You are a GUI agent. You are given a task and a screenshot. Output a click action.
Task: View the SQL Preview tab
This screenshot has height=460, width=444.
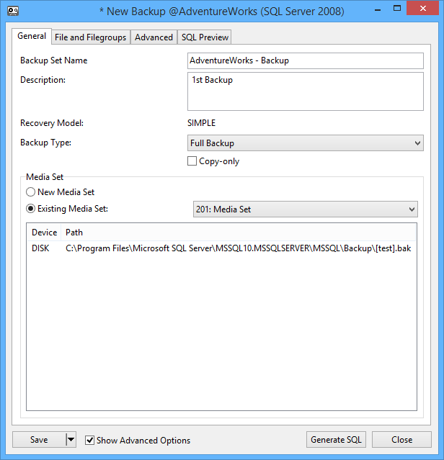205,37
